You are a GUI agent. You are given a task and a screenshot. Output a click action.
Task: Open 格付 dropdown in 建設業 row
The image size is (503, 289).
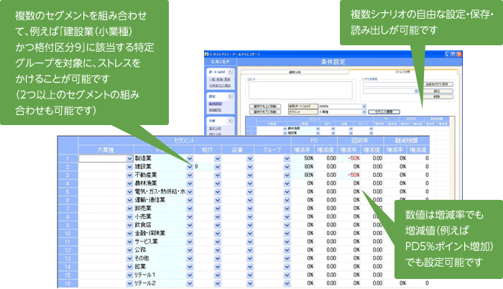217,166
